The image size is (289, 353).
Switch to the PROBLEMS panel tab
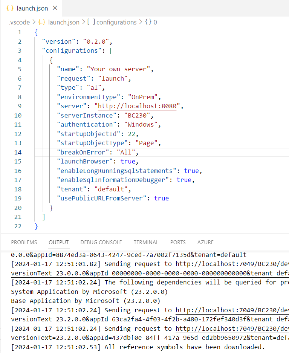pyautogui.click(x=24, y=242)
